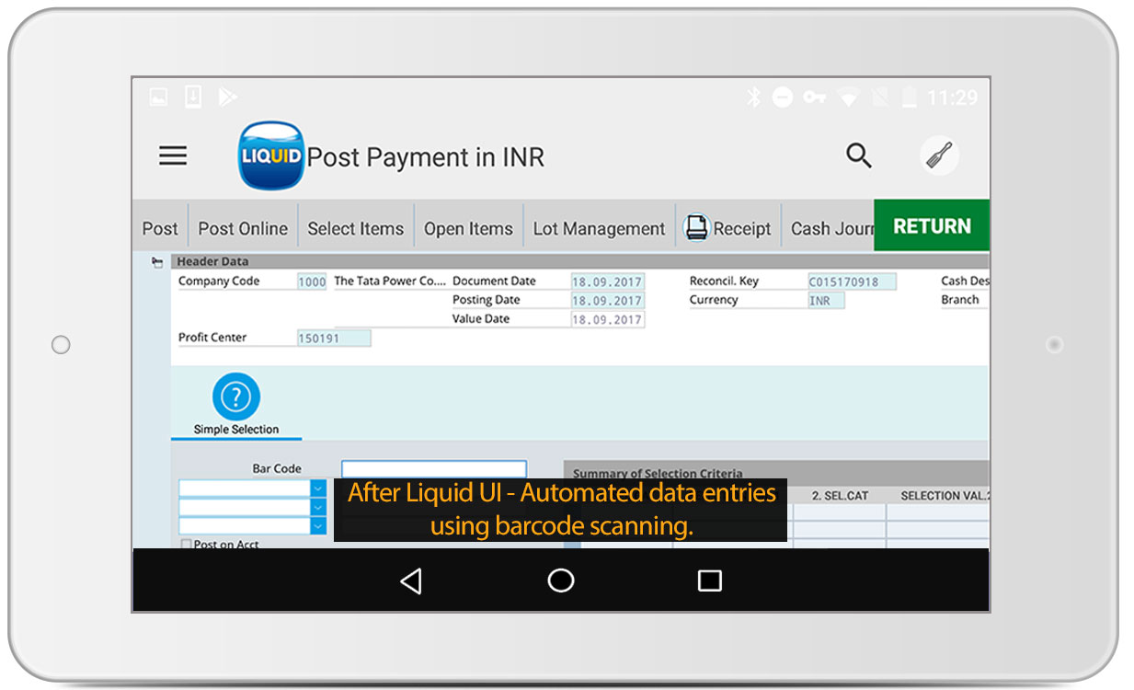Click the Open Items button
The width and height of the screenshot is (1134, 690).
[x=468, y=228]
